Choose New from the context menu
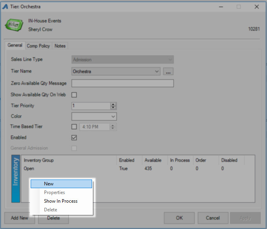The width and height of the screenshot is (267, 229). pyautogui.click(x=61, y=184)
